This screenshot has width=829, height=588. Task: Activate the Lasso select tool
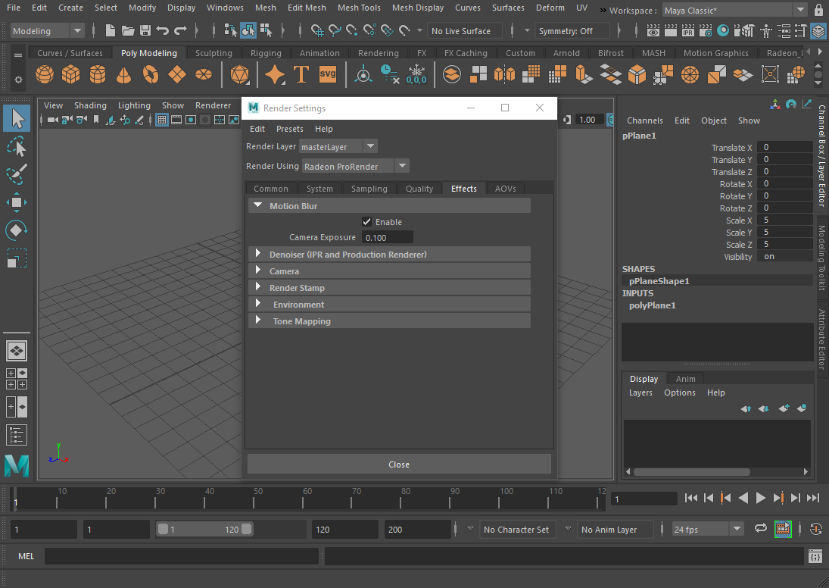point(17,146)
